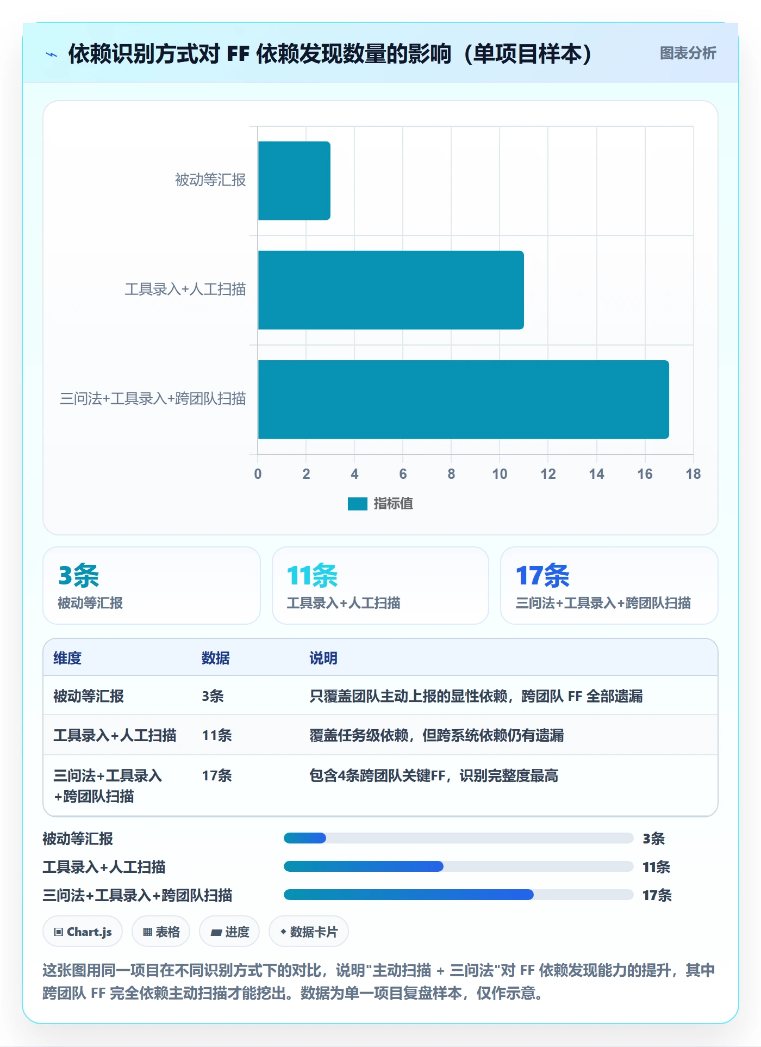Screen dimensions: 761x1047
Task: Click the 工具录入+人工扫描 bar in chart
Action: point(391,290)
